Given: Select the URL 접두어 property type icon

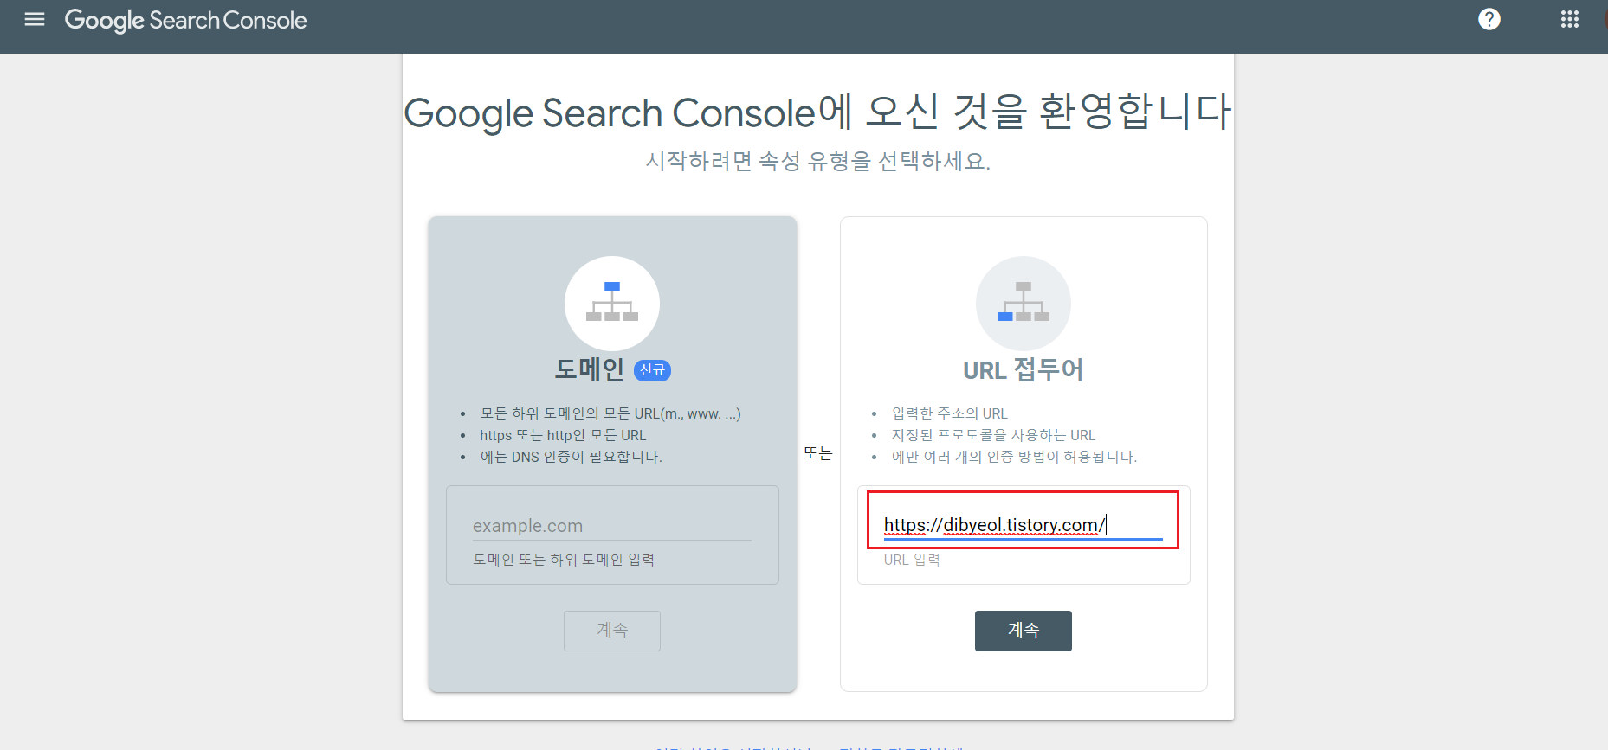Looking at the screenshot, I should (x=1024, y=304).
